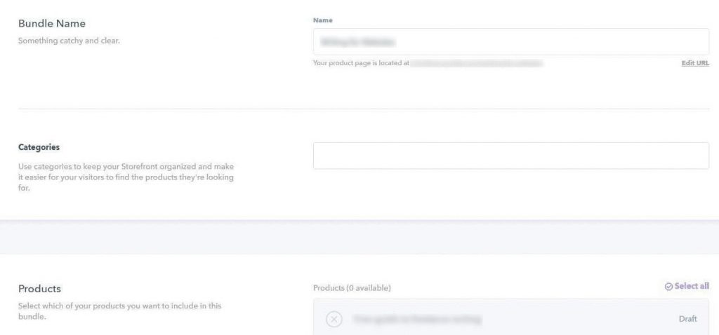719x335 pixels.
Task: Choose Select all for products
Action: pos(687,287)
